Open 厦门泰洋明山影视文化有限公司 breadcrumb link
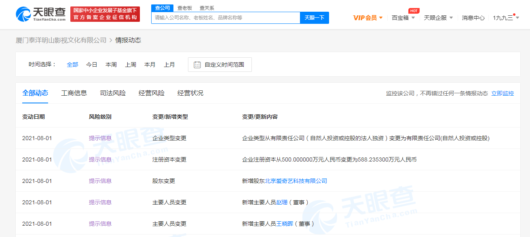The height and width of the screenshot is (237, 530). click(61, 40)
